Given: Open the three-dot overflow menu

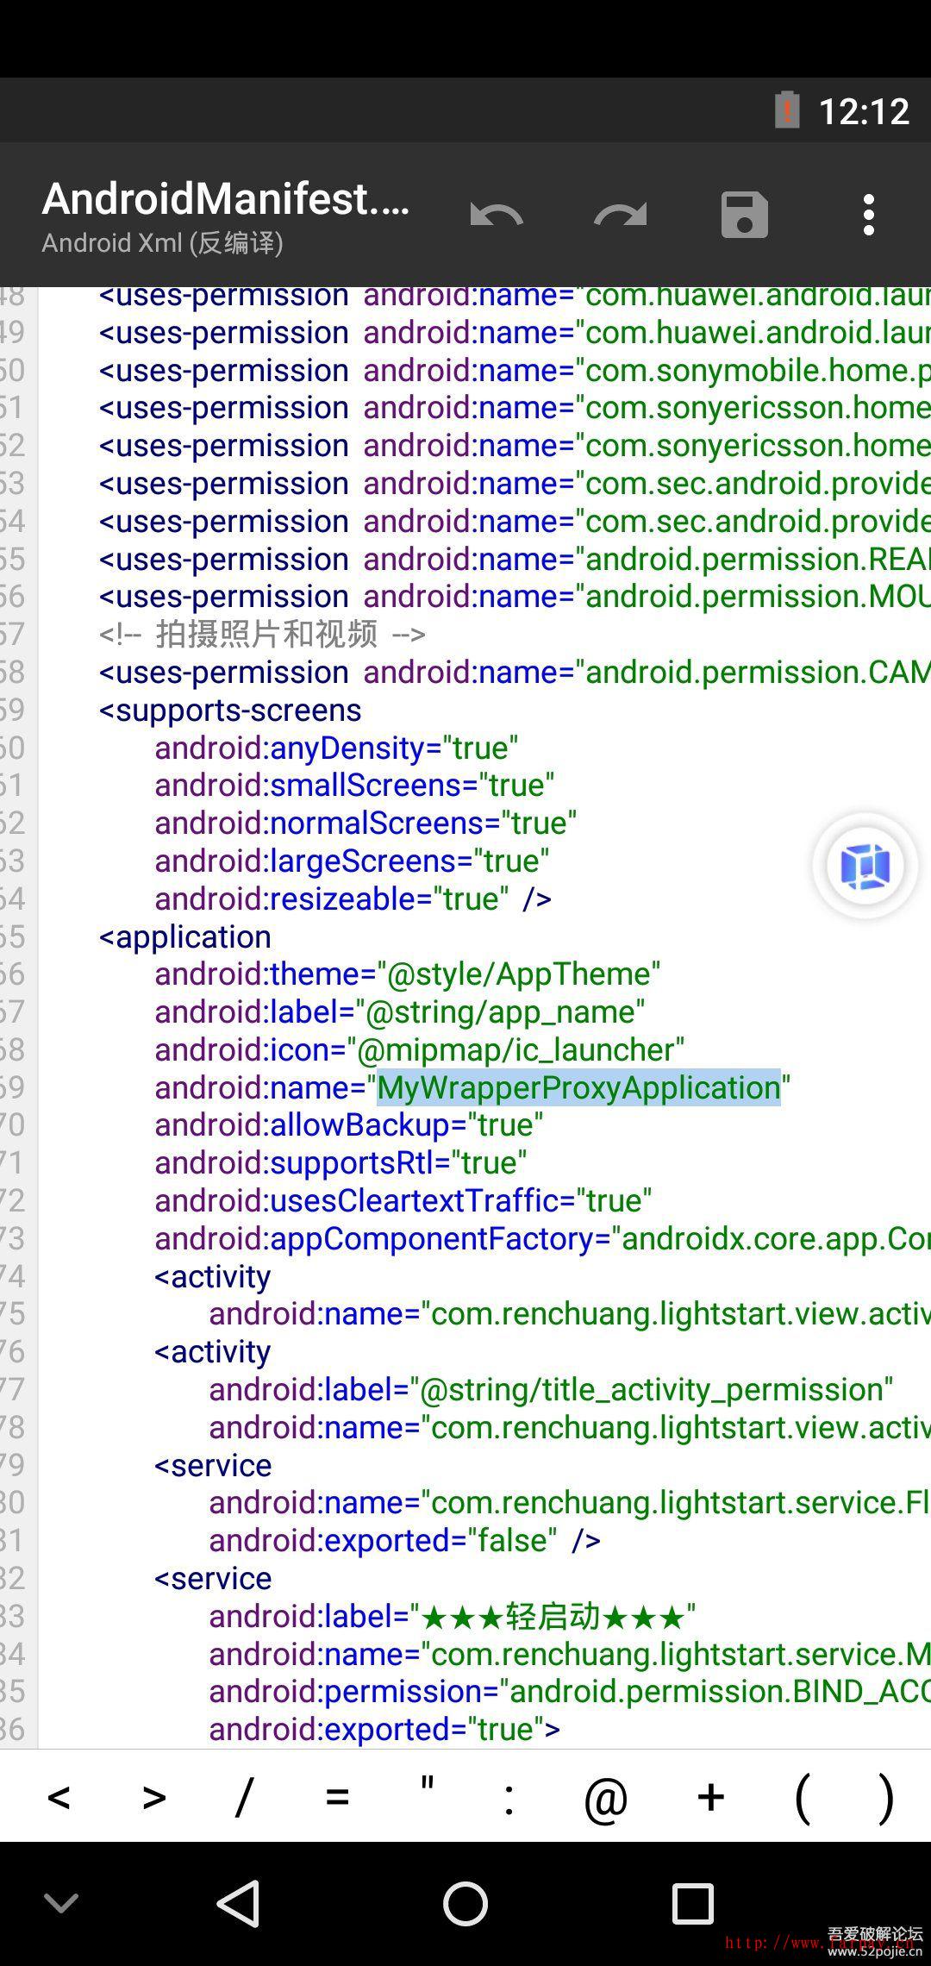Looking at the screenshot, I should click(869, 215).
